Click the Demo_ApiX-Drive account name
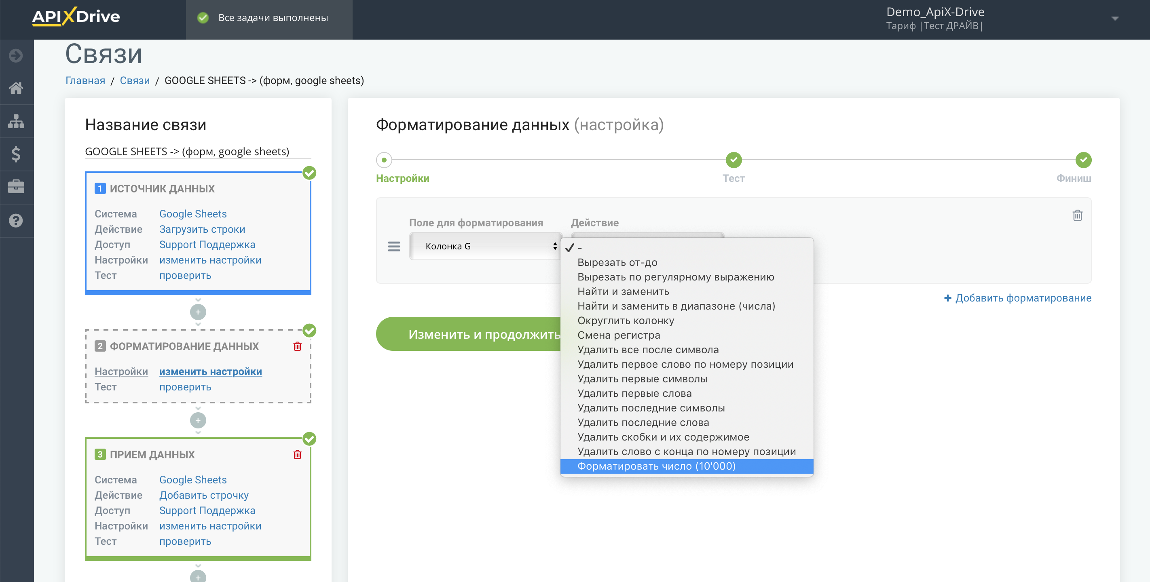1150x582 pixels. click(x=935, y=12)
